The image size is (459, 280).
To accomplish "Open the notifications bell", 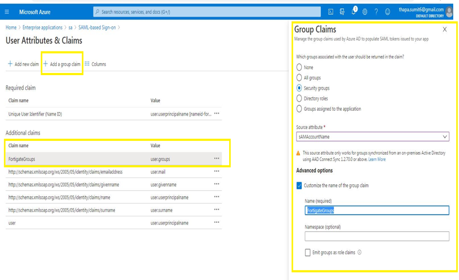I will tap(353, 12).
